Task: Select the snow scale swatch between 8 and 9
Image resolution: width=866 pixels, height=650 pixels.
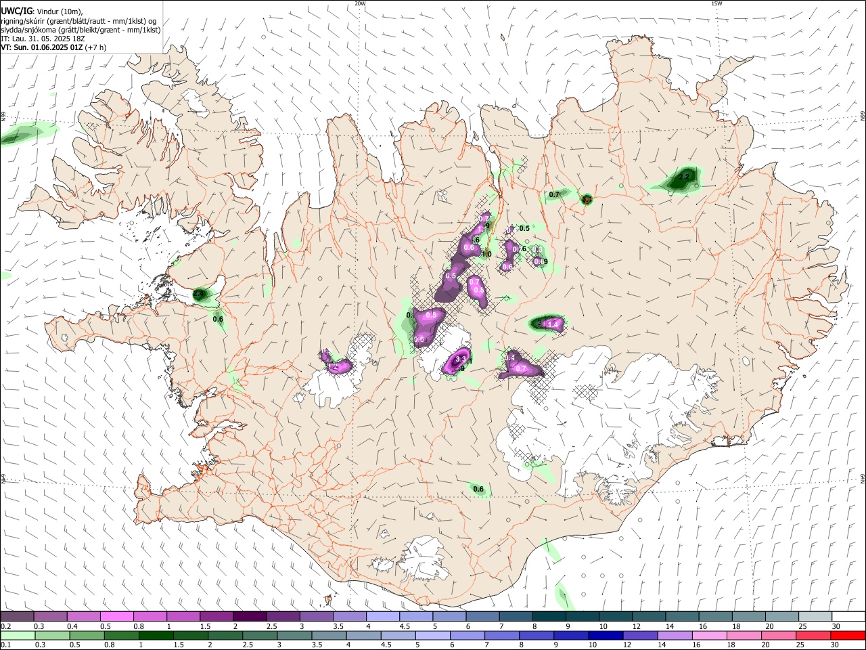Action: tap(549, 617)
